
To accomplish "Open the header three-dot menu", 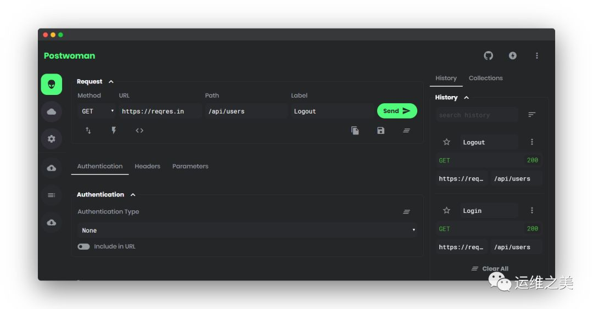I will tap(536, 55).
